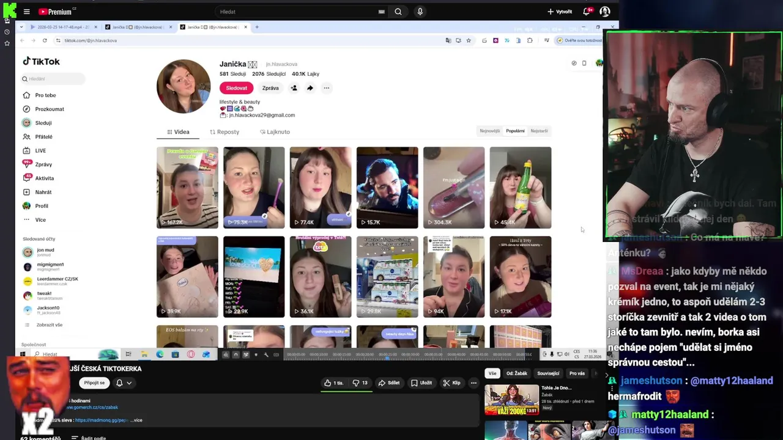Switch to the Videa tab

[178, 132]
